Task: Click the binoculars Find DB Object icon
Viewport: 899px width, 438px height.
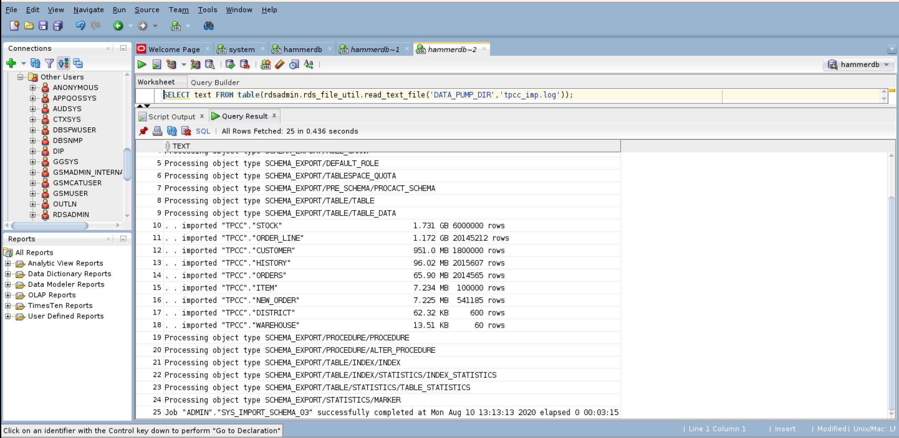Action: click(x=208, y=26)
